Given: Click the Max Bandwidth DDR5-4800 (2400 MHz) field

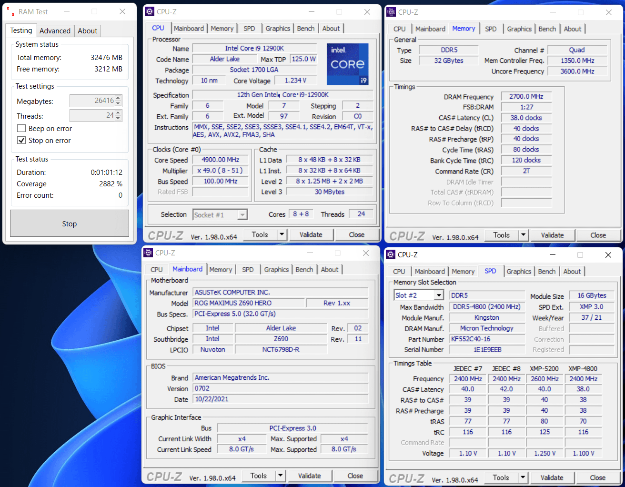Looking at the screenshot, I should (487, 307).
